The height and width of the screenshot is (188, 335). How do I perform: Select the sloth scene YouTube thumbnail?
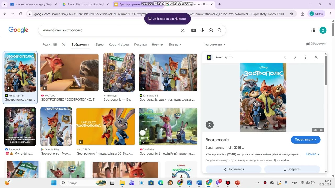[x=69, y=73]
